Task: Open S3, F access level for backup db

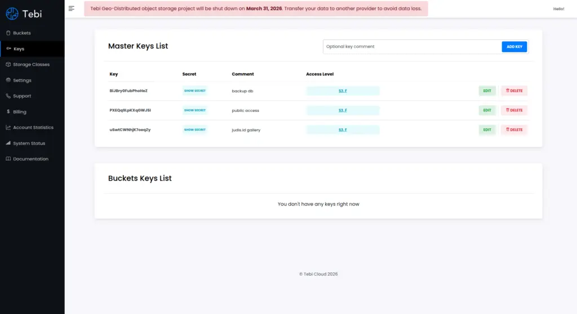Action: (x=343, y=91)
